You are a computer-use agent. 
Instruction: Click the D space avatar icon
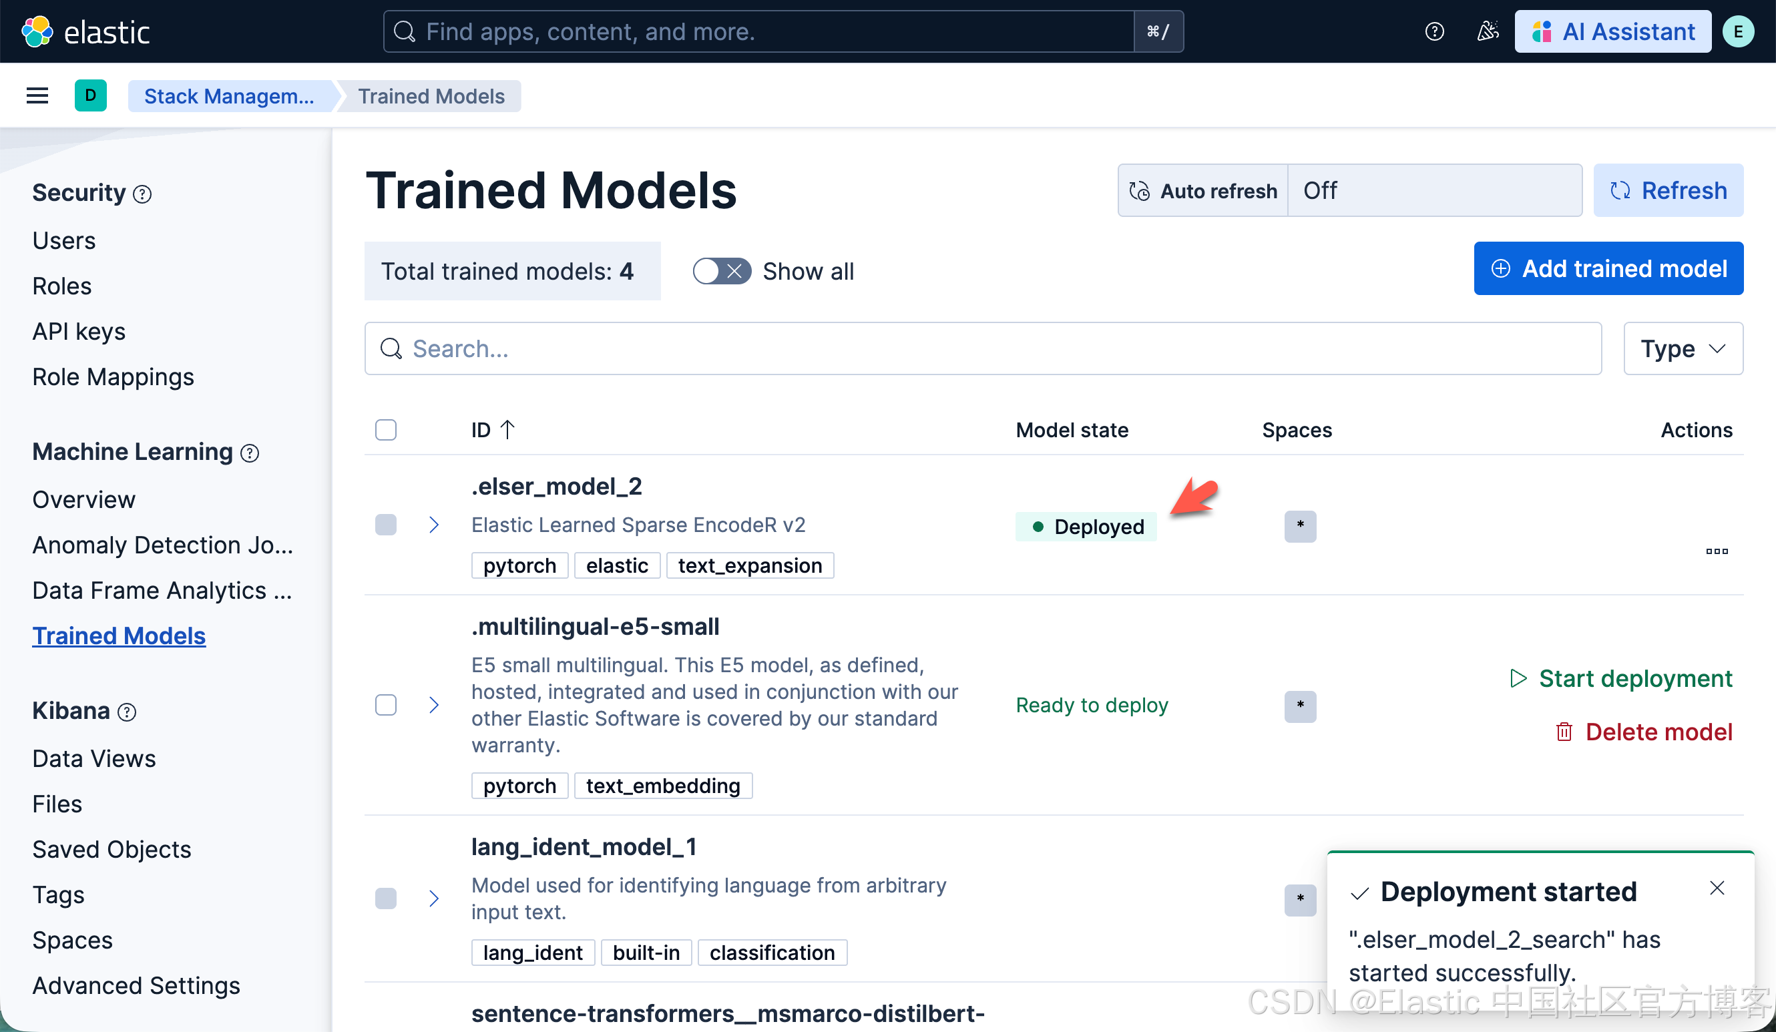(x=90, y=96)
